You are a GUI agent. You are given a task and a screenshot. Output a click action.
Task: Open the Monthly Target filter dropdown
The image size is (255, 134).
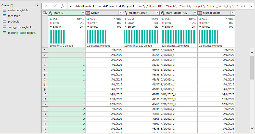tap(158, 13)
